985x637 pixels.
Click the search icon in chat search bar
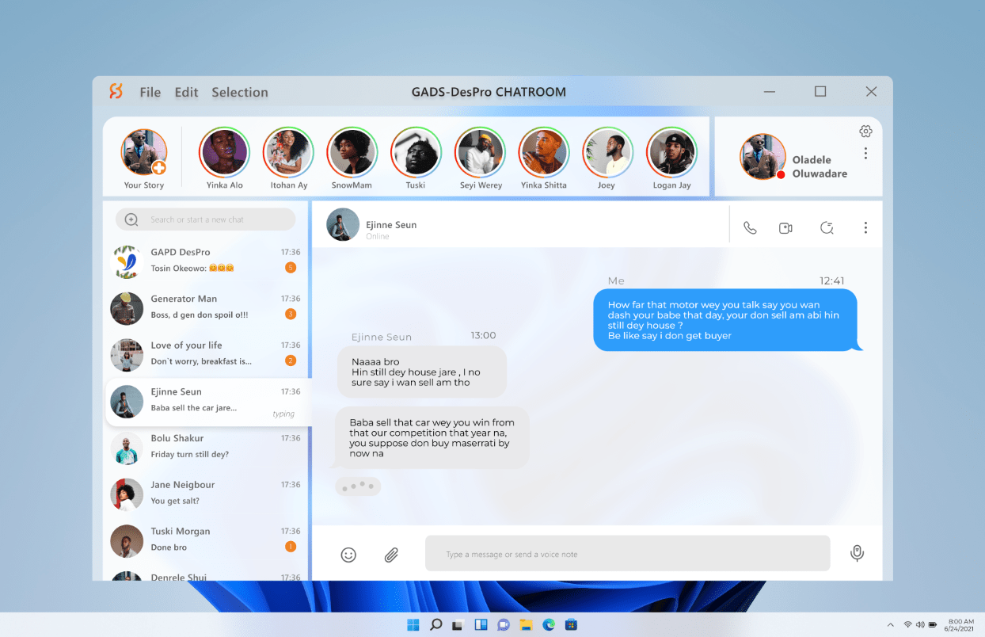pyautogui.click(x=131, y=219)
